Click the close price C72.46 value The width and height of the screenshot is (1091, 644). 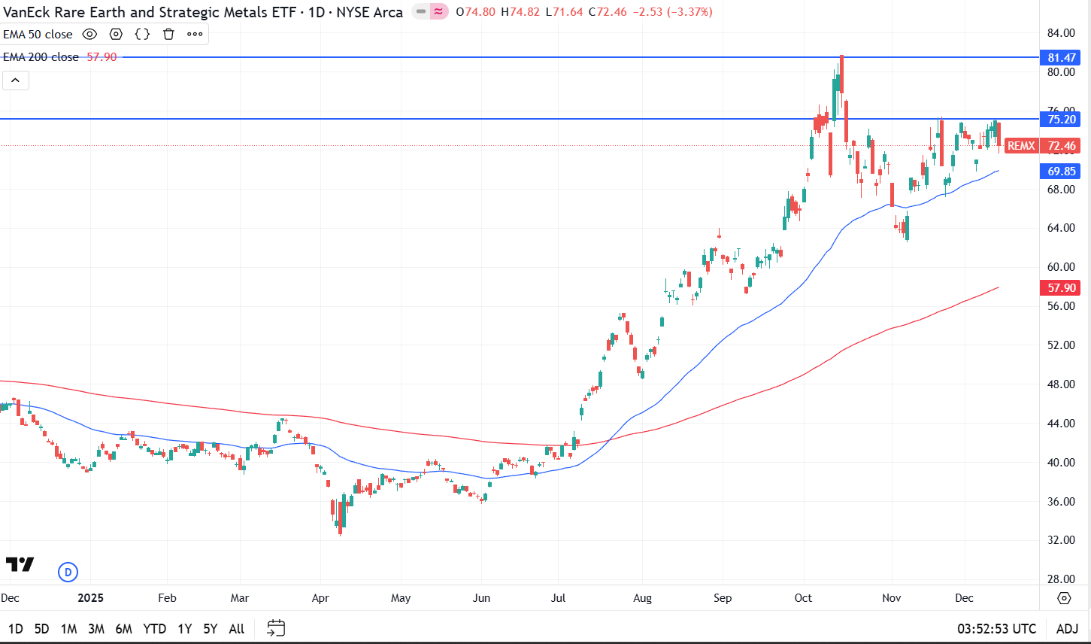[x=608, y=12]
